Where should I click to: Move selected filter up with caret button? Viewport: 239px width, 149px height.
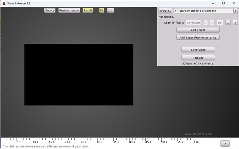pyautogui.click(x=212, y=23)
